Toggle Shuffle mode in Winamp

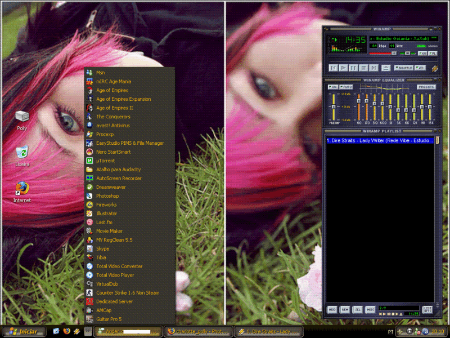coord(403,68)
